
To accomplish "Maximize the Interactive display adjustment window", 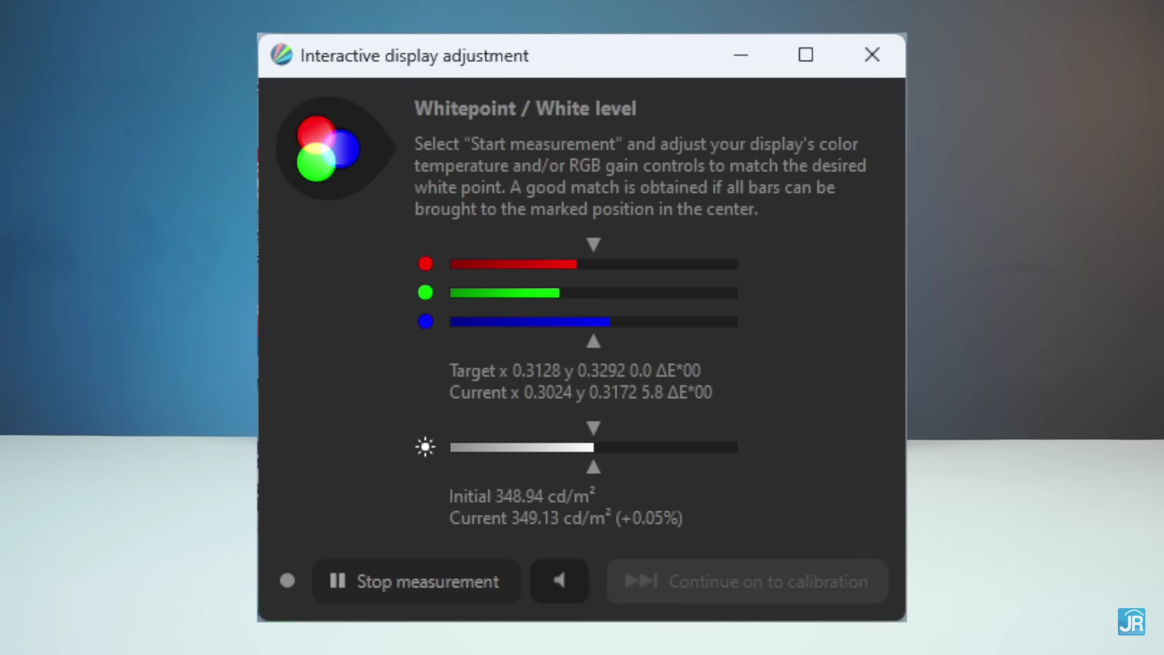I will (x=806, y=55).
